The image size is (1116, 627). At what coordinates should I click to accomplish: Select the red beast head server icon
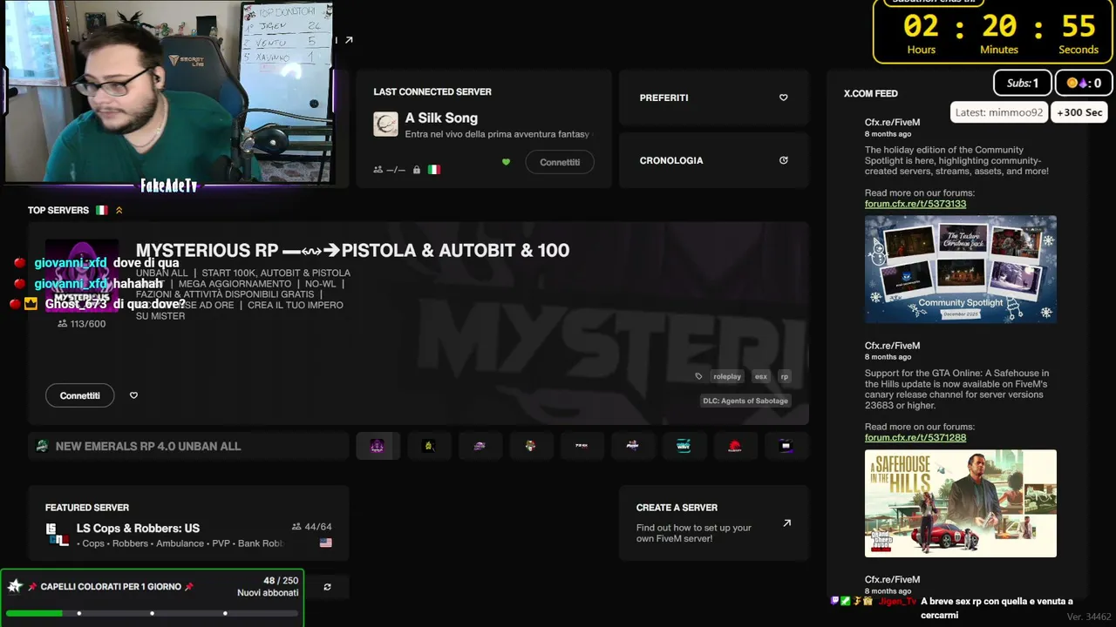[734, 446]
